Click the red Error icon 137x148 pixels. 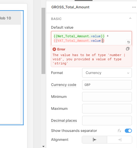click(54, 49)
